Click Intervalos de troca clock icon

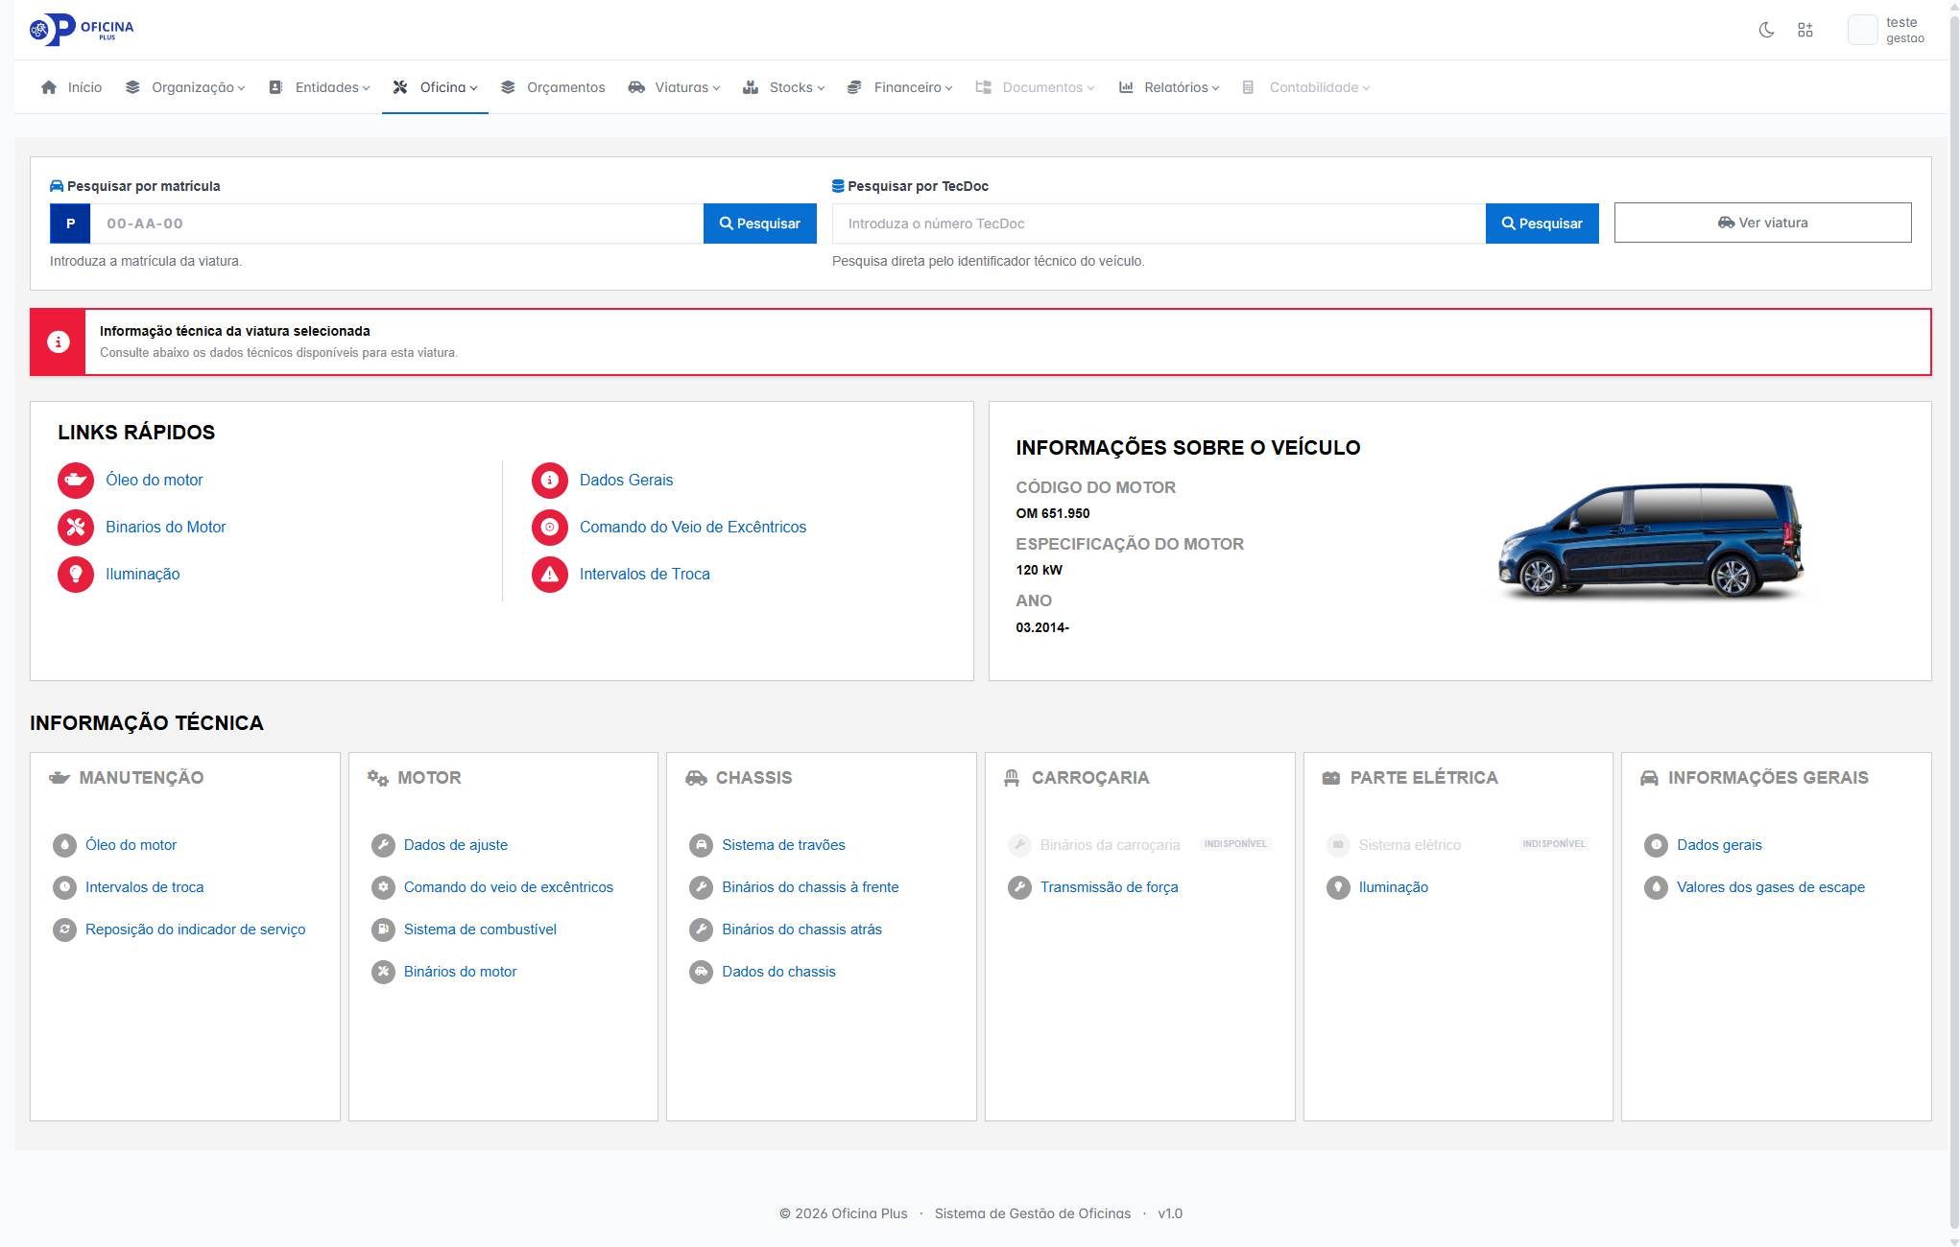click(64, 887)
